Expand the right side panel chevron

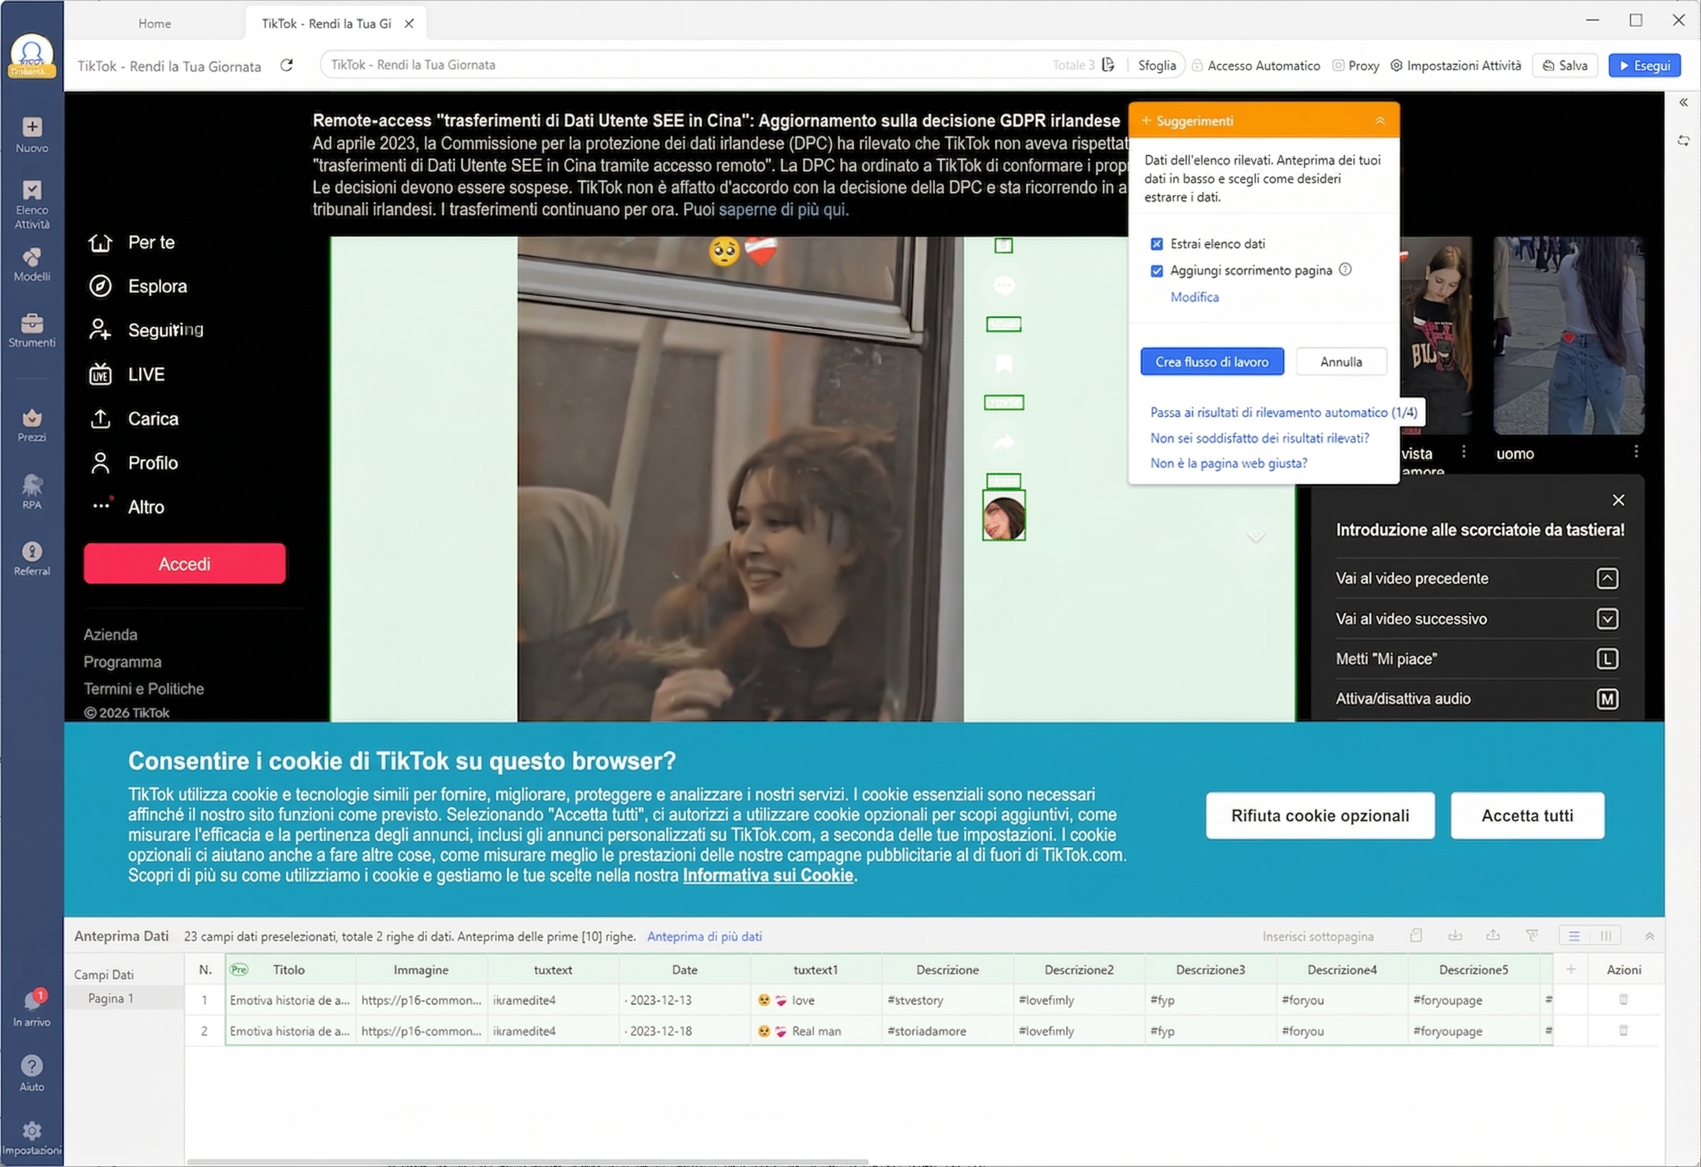point(1682,103)
